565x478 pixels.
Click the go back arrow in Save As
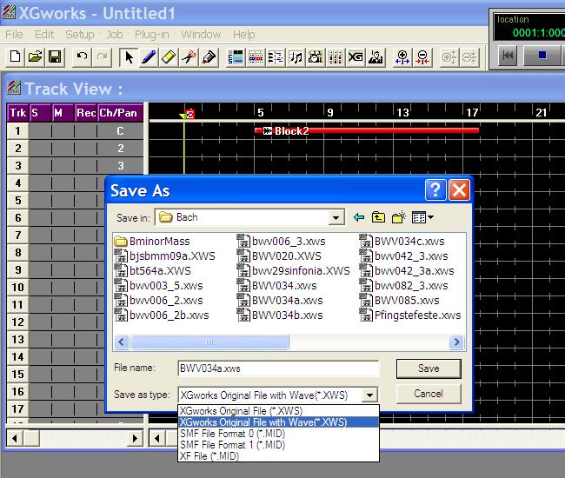click(x=359, y=217)
